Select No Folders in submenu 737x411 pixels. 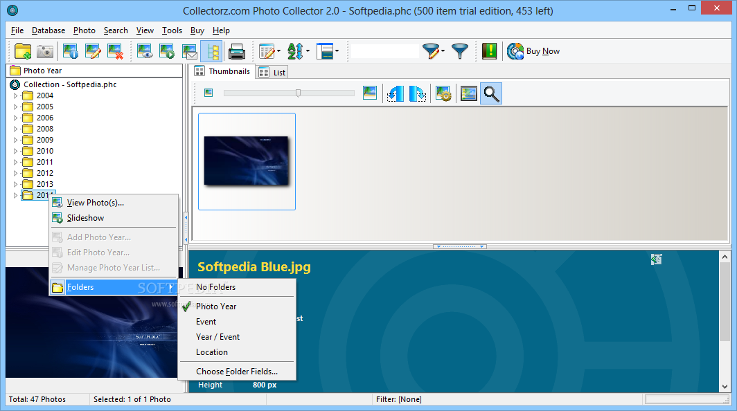pos(237,287)
